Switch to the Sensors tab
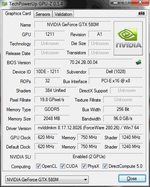 43,14
